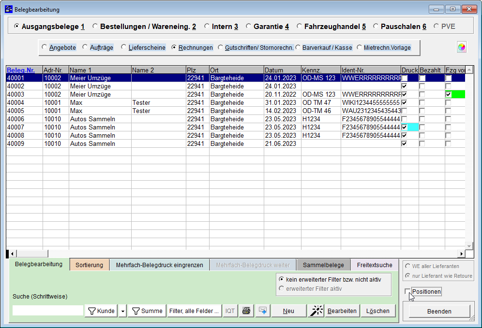Click the horizontal scrollbar right arrow

point(461,254)
